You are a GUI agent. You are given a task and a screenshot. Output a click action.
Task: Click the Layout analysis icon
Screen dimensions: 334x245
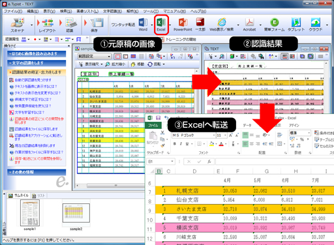point(47,25)
